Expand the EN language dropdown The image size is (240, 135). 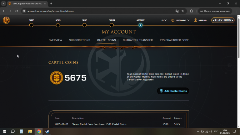point(164,20)
